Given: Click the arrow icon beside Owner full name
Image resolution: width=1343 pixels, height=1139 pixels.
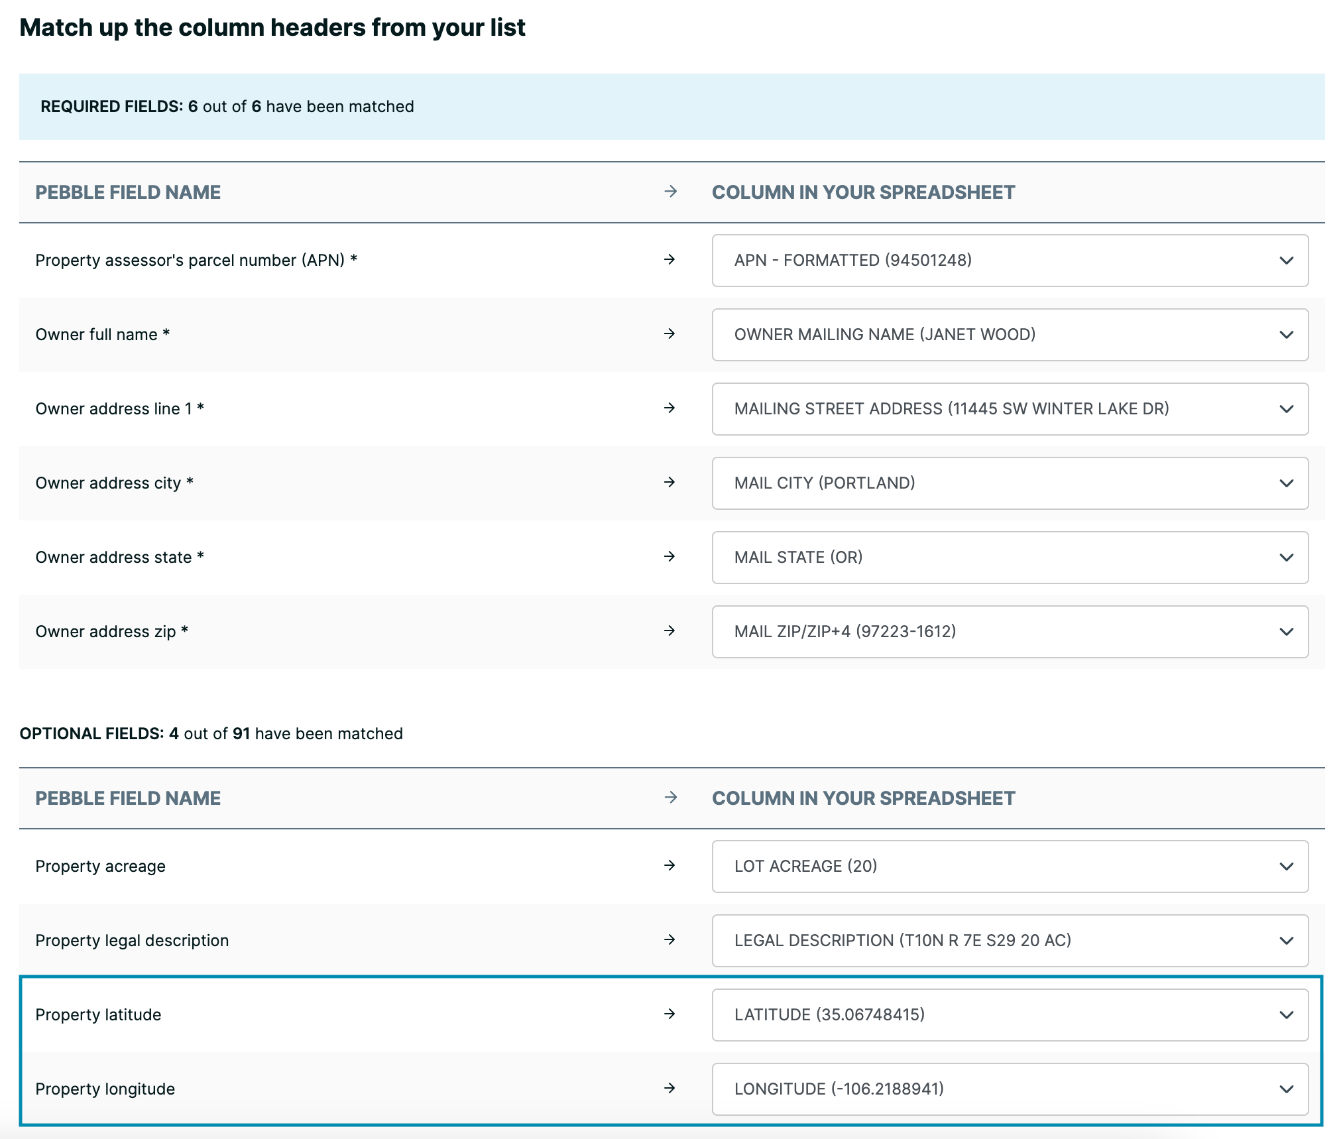Looking at the screenshot, I should pos(670,333).
